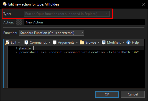Click the Cancel button
Viewport: 148px width, 101px height.
coord(133,94)
